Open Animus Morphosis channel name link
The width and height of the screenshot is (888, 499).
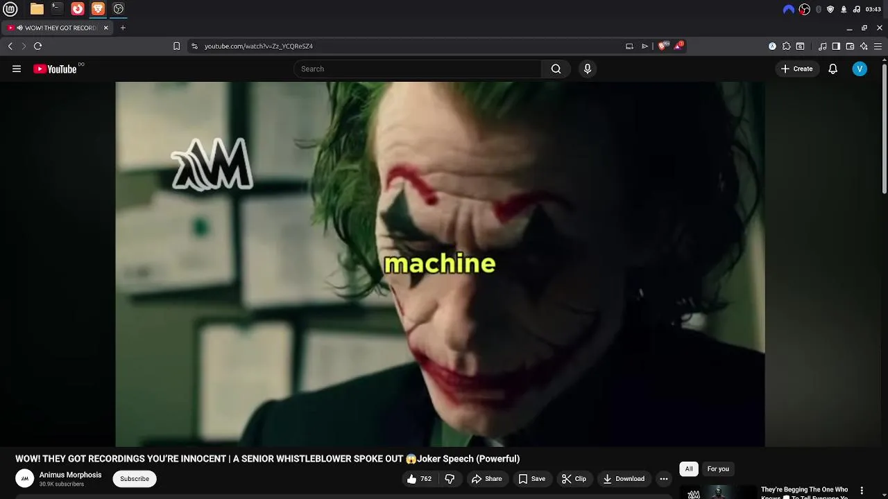click(x=70, y=475)
